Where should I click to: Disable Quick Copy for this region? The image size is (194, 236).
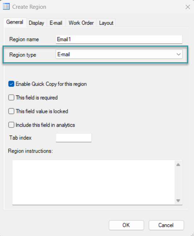tap(11, 84)
